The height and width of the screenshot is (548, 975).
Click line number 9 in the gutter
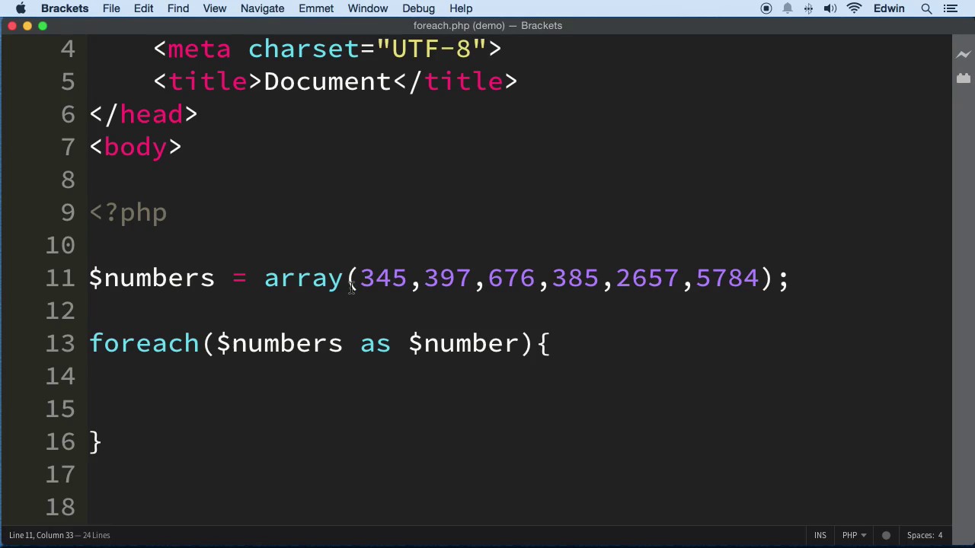(68, 212)
